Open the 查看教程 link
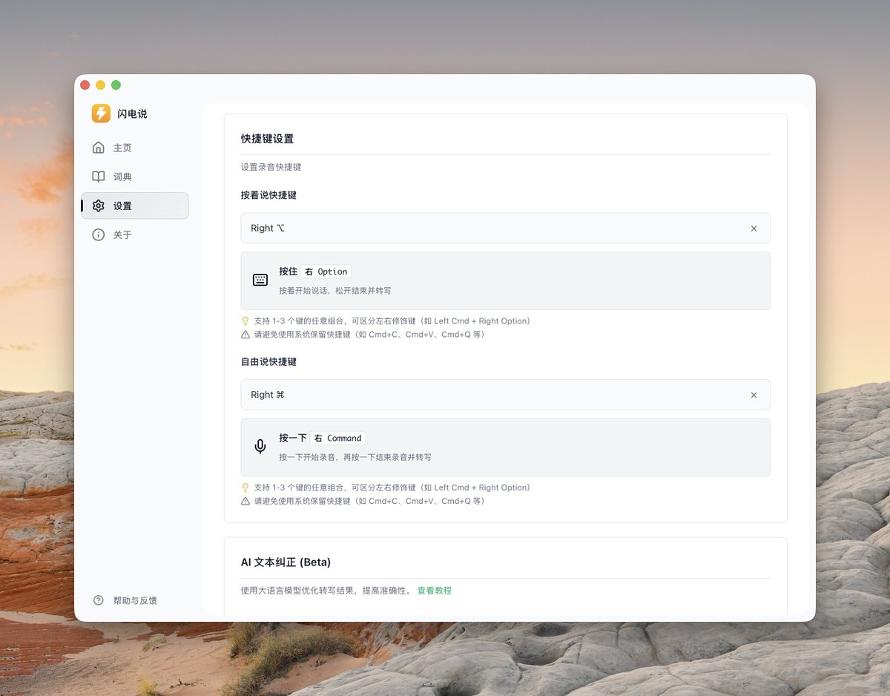This screenshot has width=890, height=696. [435, 591]
